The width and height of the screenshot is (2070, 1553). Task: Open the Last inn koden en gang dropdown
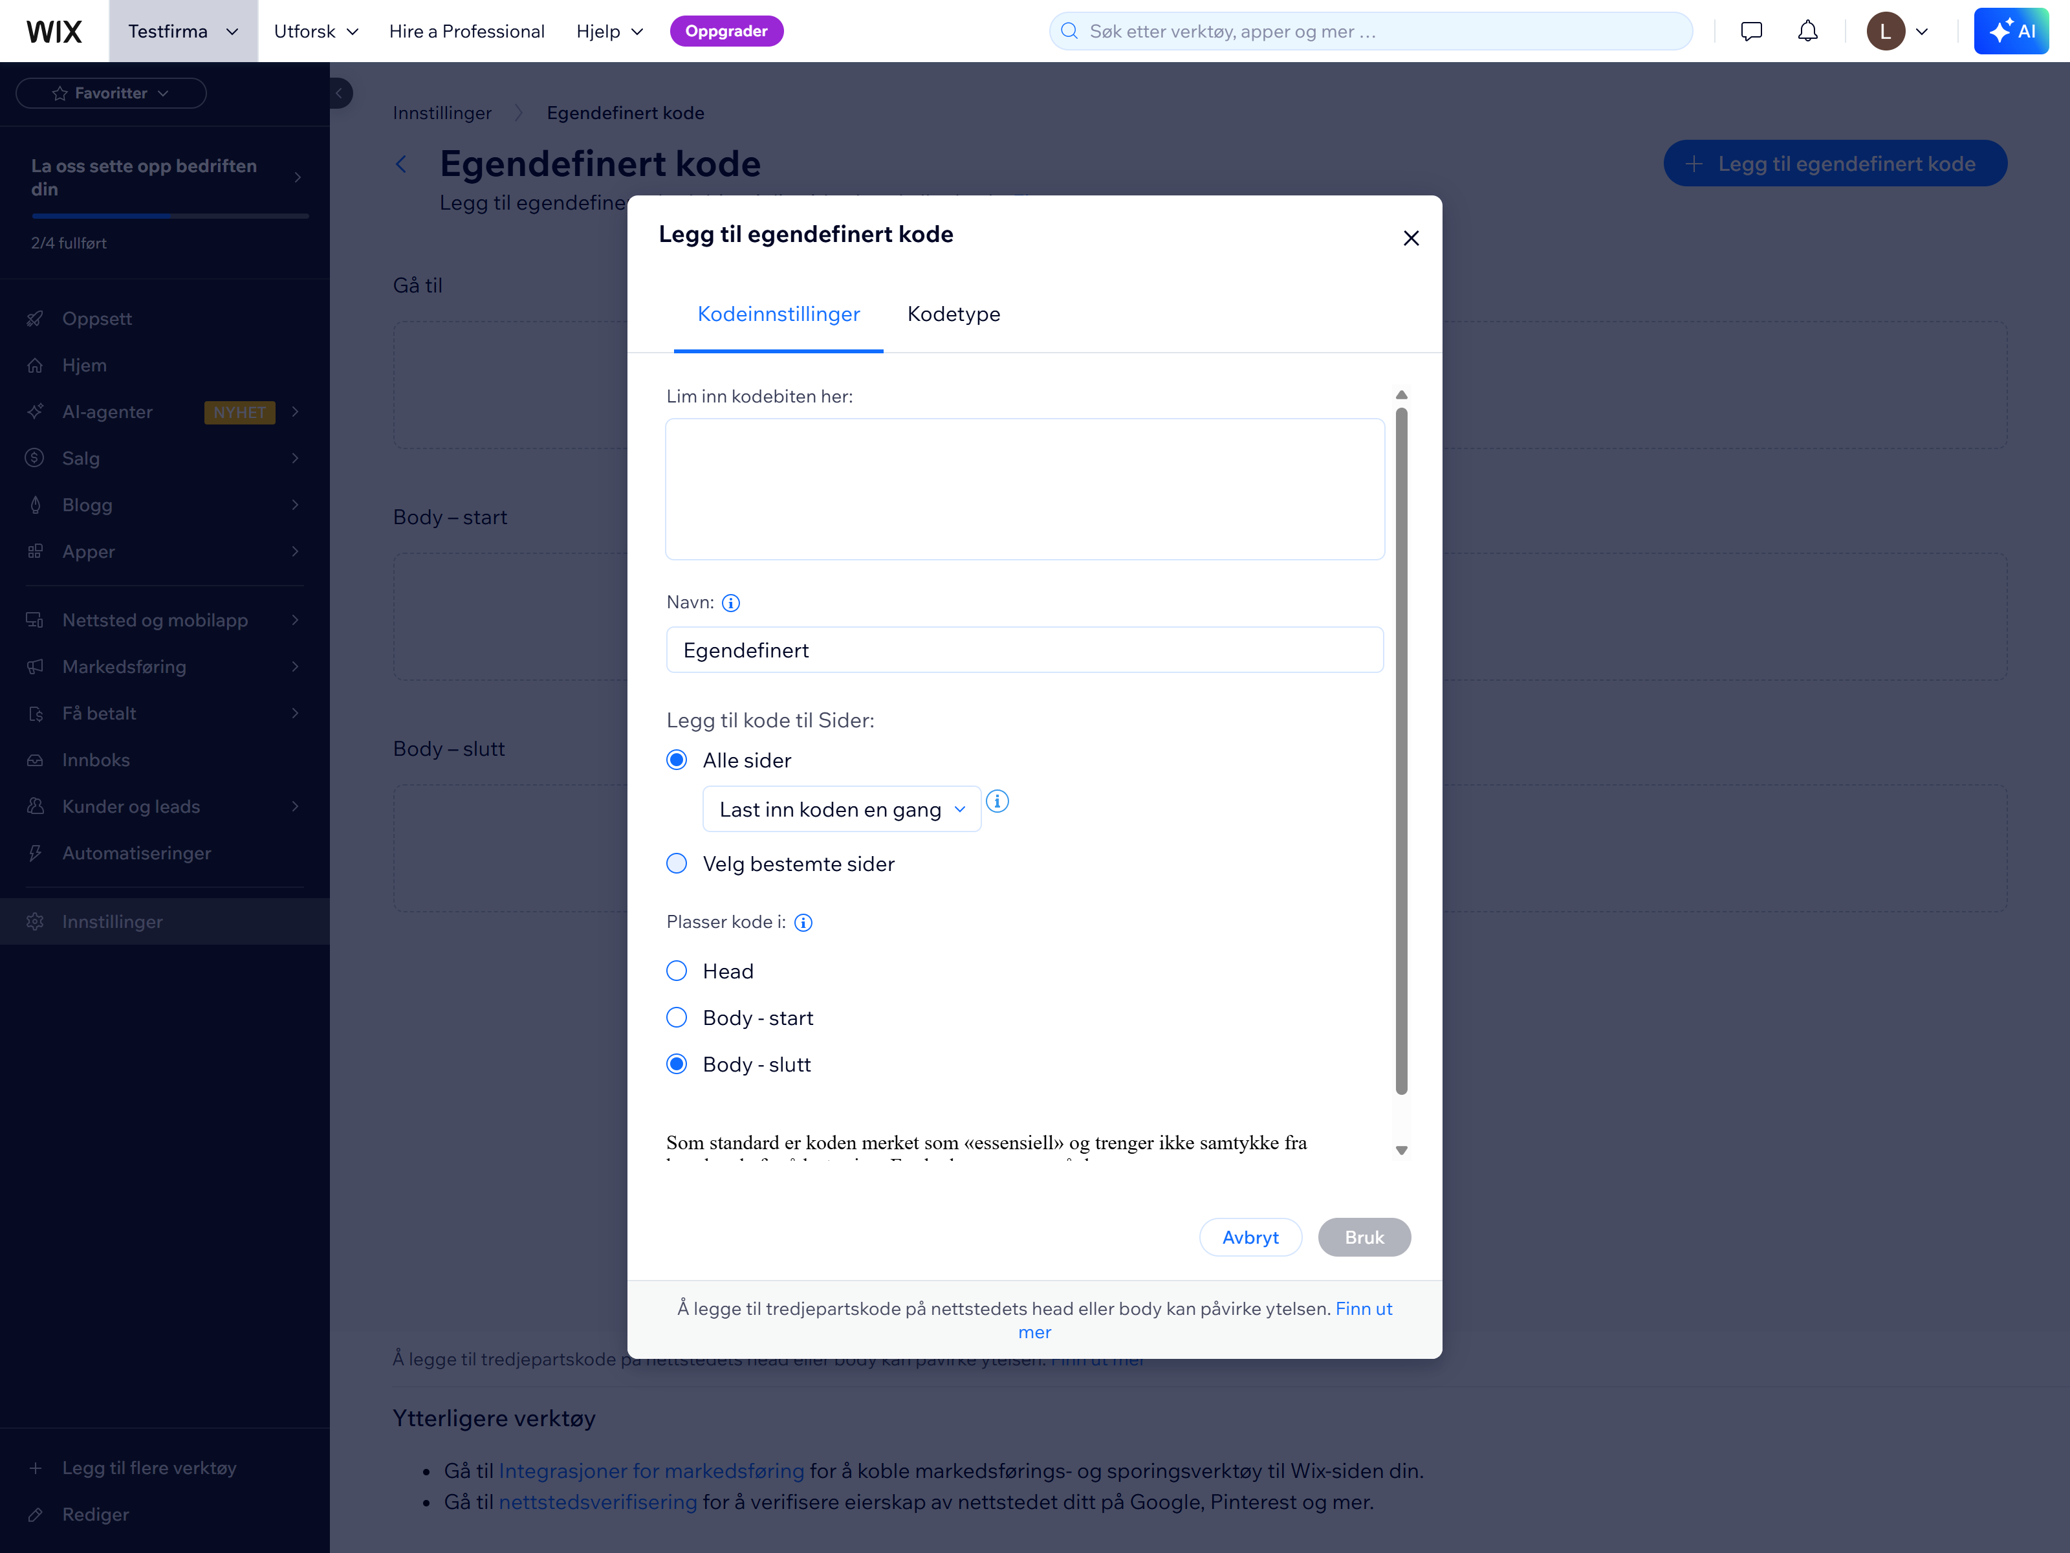click(842, 809)
